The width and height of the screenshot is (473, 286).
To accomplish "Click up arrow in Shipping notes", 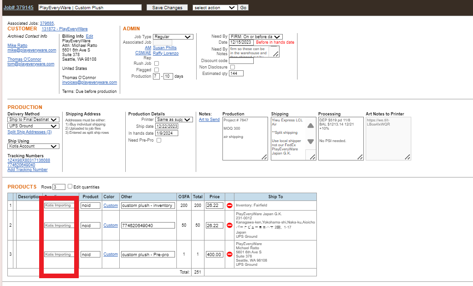I will [x=311, y=126].
